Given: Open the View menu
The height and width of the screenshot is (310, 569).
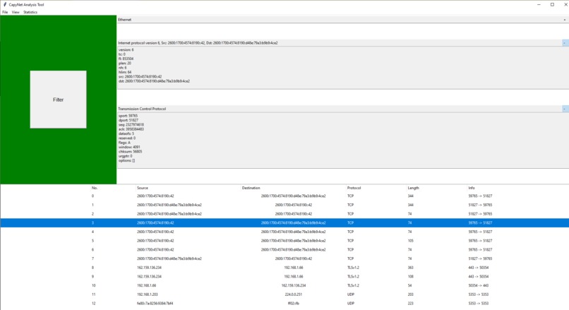Looking at the screenshot, I should pyautogui.click(x=16, y=12).
